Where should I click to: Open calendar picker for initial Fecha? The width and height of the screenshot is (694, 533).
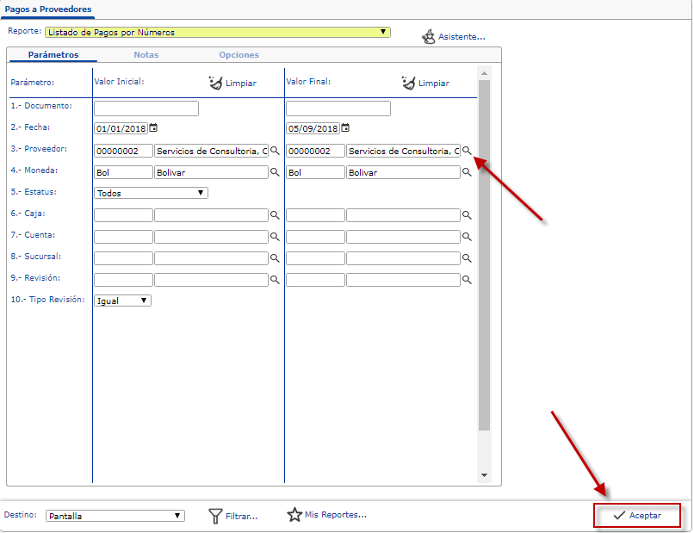click(153, 128)
